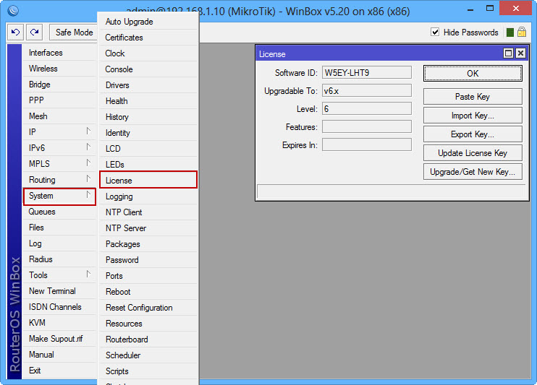This screenshot has width=537, height=385.
Task: Click the Undo arrow icon
Action: point(15,33)
